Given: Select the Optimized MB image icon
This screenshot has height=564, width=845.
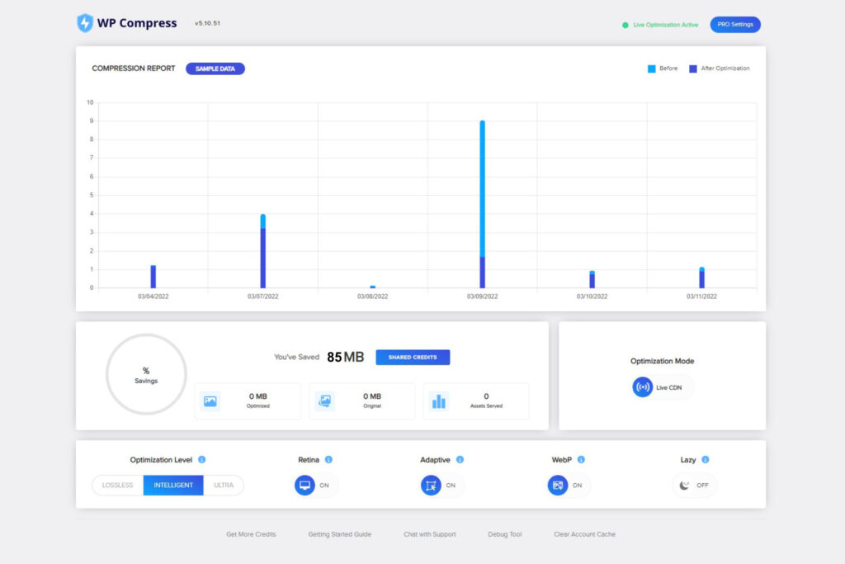Looking at the screenshot, I should pos(211,400).
